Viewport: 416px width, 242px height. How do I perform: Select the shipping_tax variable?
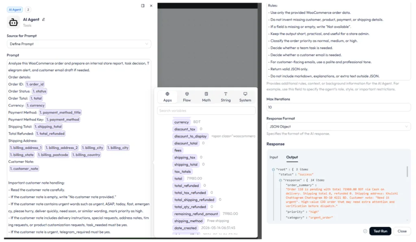(185, 158)
